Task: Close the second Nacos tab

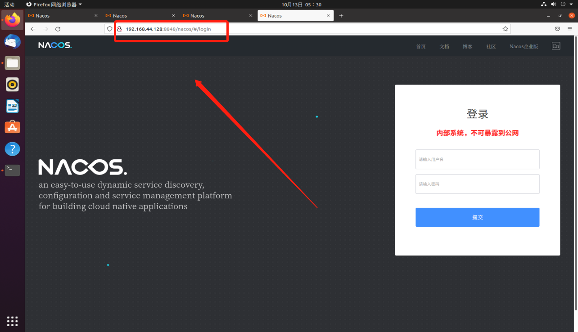Action: 173,16
